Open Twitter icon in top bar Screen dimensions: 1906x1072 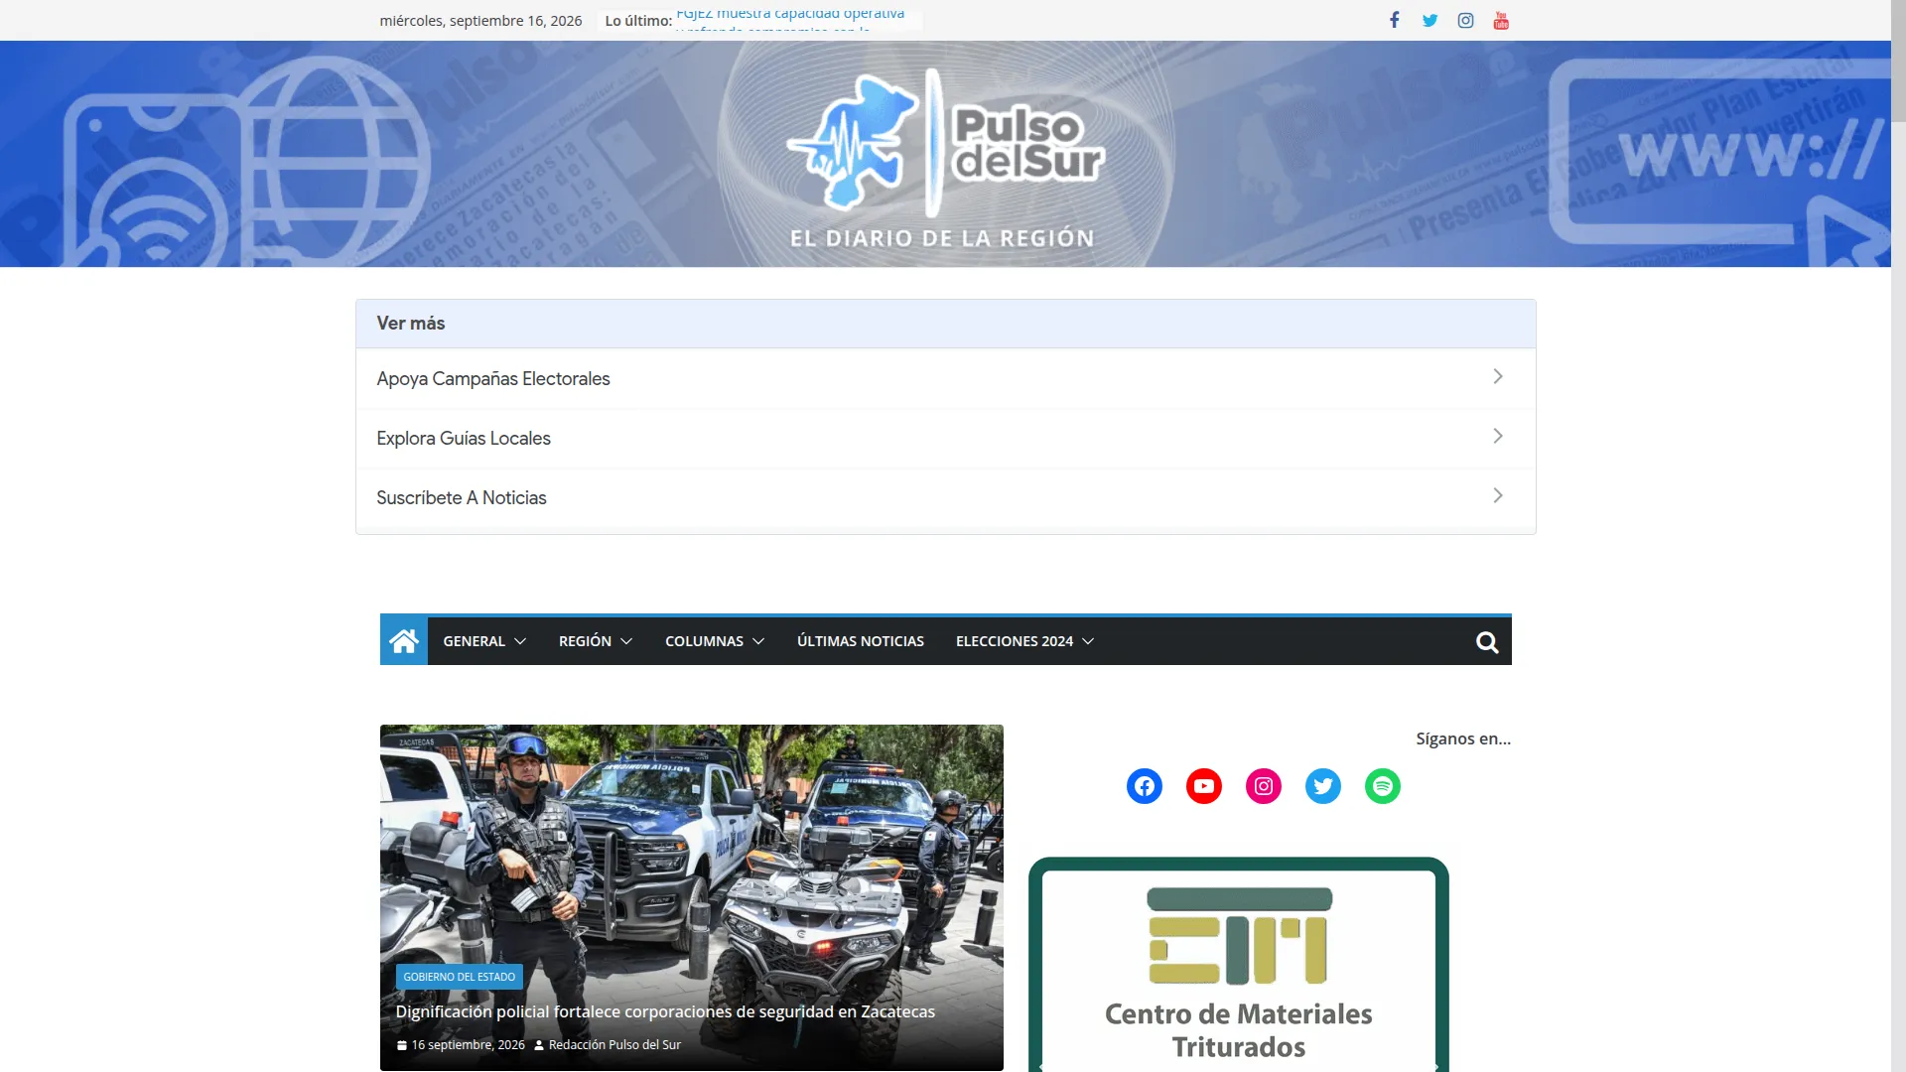tap(1429, 20)
